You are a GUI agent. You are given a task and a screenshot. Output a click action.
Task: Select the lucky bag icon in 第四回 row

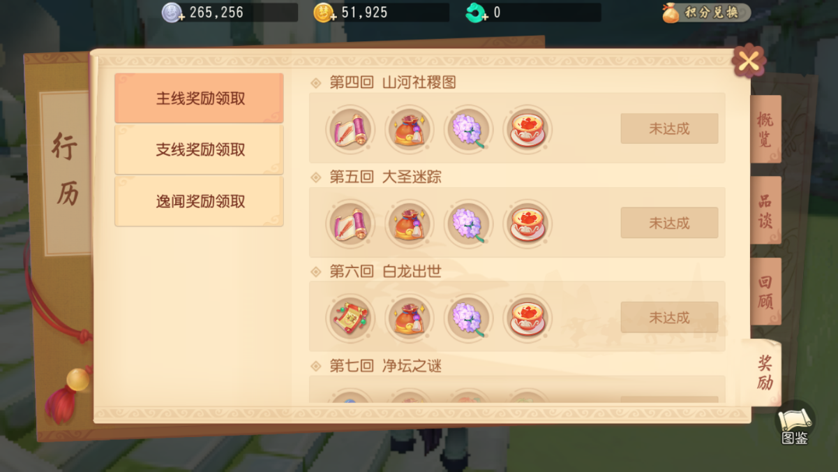[410, 129]
